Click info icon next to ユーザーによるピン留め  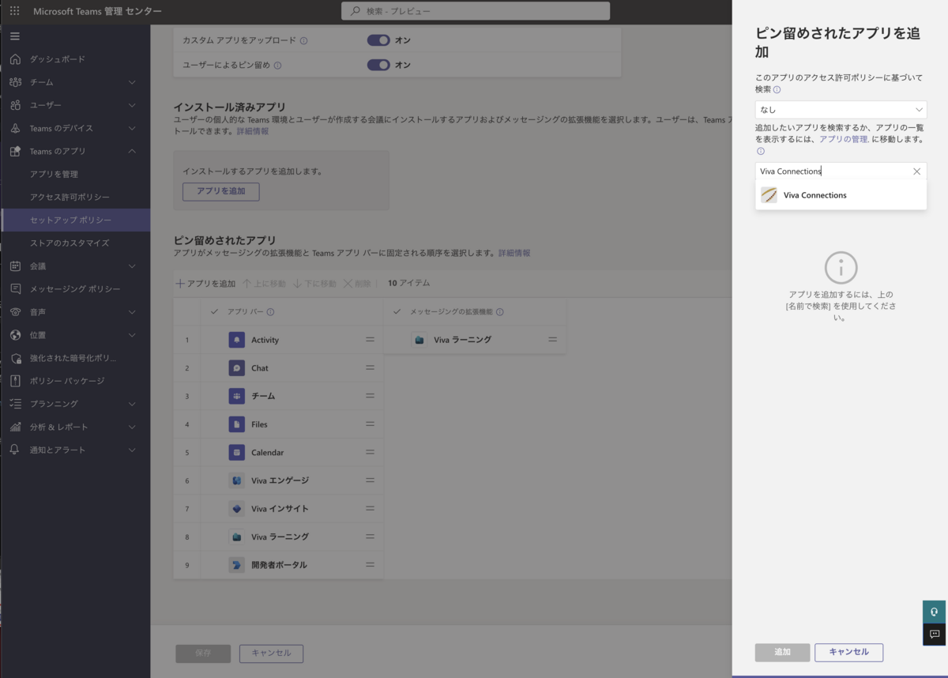click(x=277, y=66)
